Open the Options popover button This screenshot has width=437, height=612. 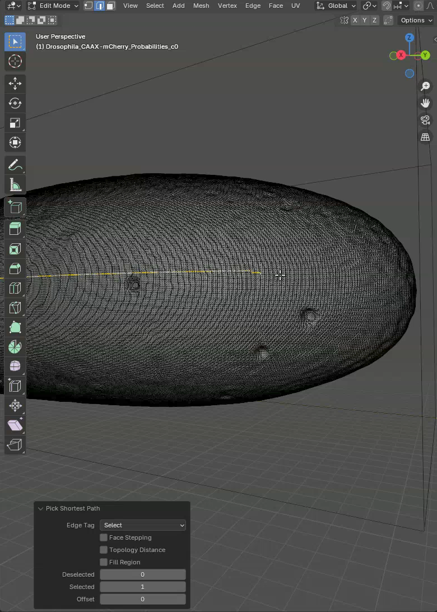tap(416, 20)
